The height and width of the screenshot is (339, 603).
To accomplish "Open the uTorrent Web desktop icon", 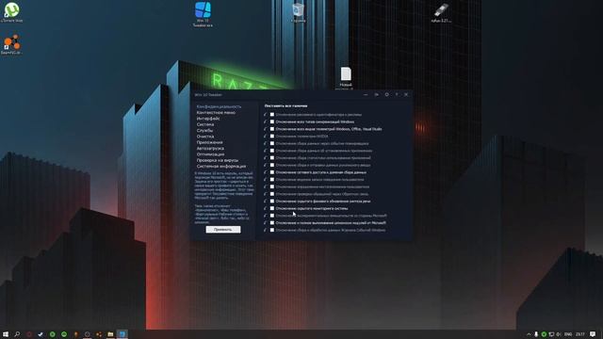I will tap(12, 11).
